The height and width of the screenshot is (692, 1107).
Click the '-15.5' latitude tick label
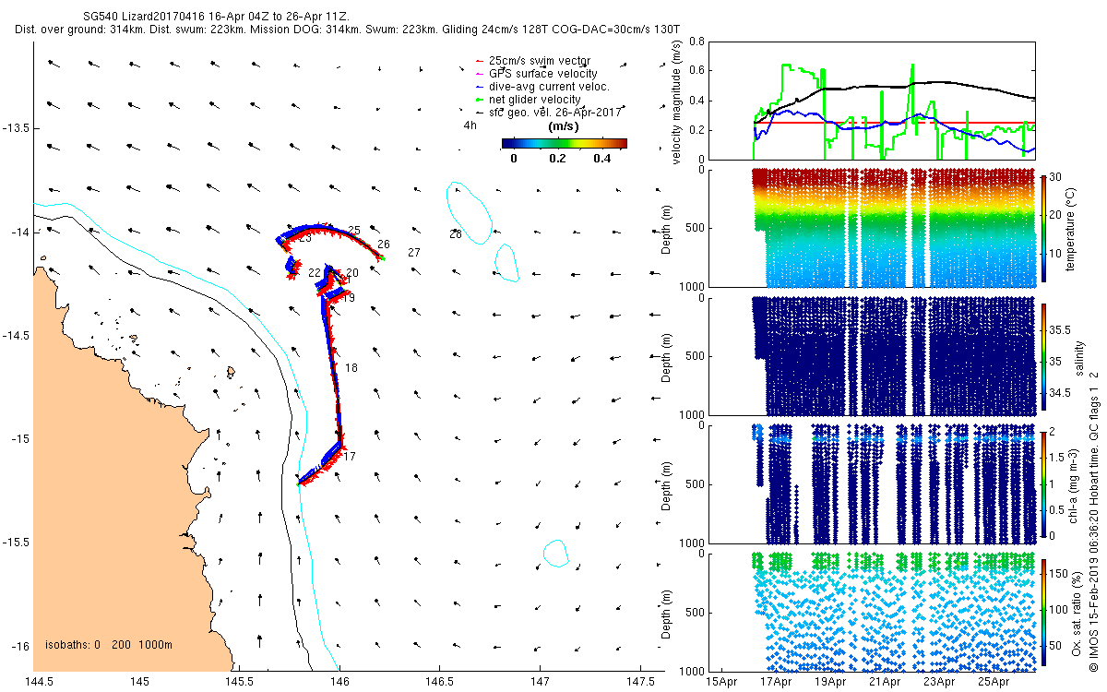tap(15, 543)
